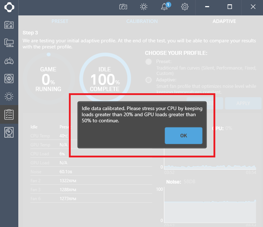The height and width of the screenshot is (227, 263).
Task: Open the Lighting sun sidebar icon
Action: click(x=9, y=96)
